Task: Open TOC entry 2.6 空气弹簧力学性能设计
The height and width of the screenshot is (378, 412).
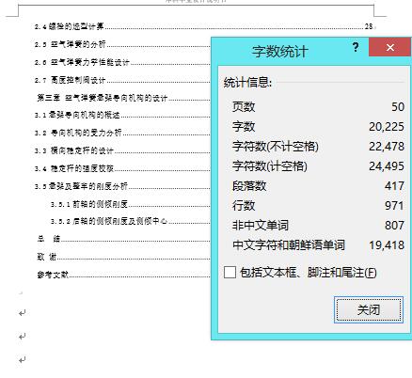Action: click(82, 62)
